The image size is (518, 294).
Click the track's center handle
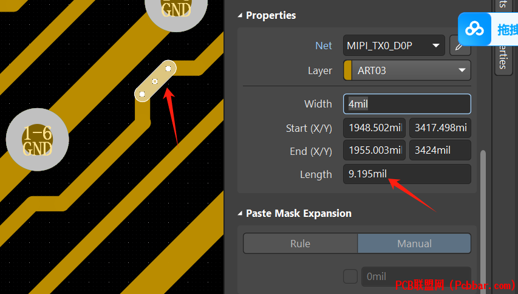pyautogui.click(x=155, y=81)
